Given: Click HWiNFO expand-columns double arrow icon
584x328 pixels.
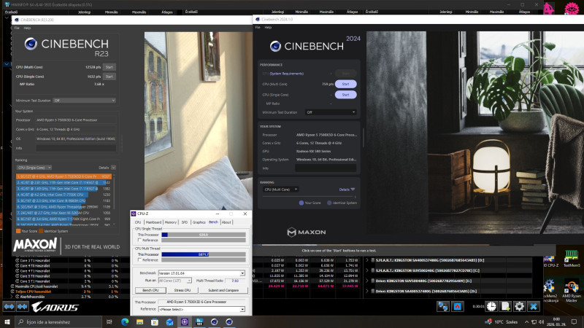Looking at the screenshot, I should point(9,307).
